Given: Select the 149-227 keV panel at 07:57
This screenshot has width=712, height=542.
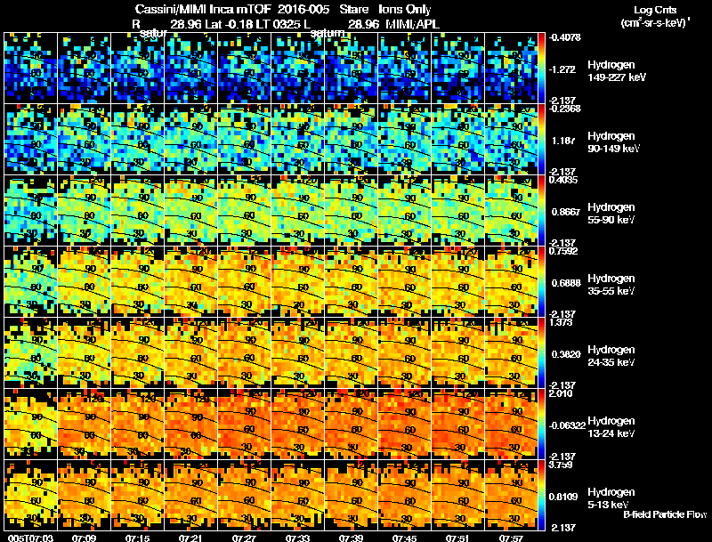Looking at the screenshot, I should coord(511,69).
